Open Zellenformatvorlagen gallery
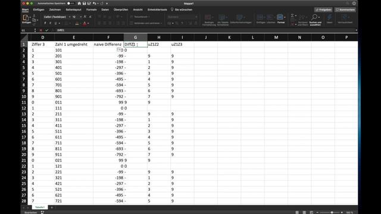 [241, 19]
